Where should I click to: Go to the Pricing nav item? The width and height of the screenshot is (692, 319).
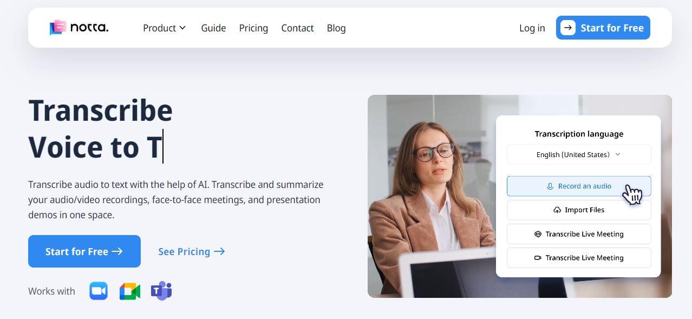[253, 28]
